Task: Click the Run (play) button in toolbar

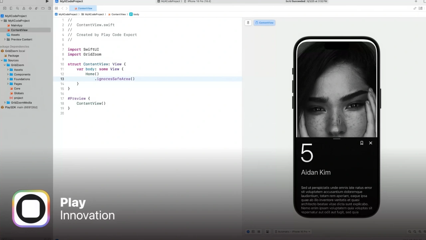Action: [x=47, y=2]
